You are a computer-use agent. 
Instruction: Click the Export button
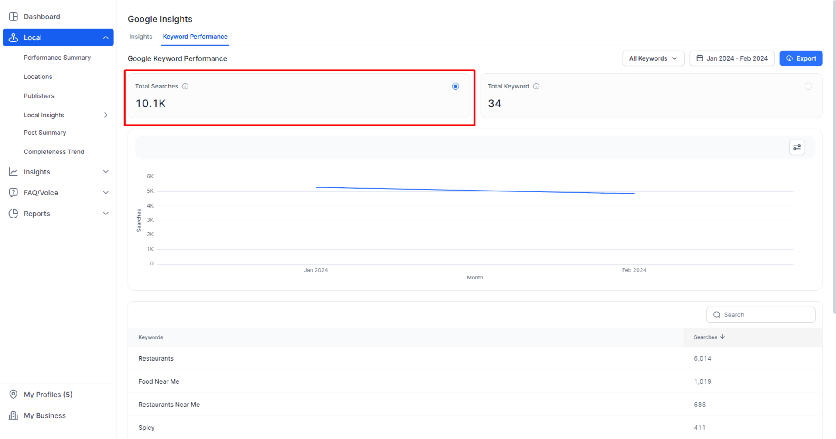coord(801,58)
